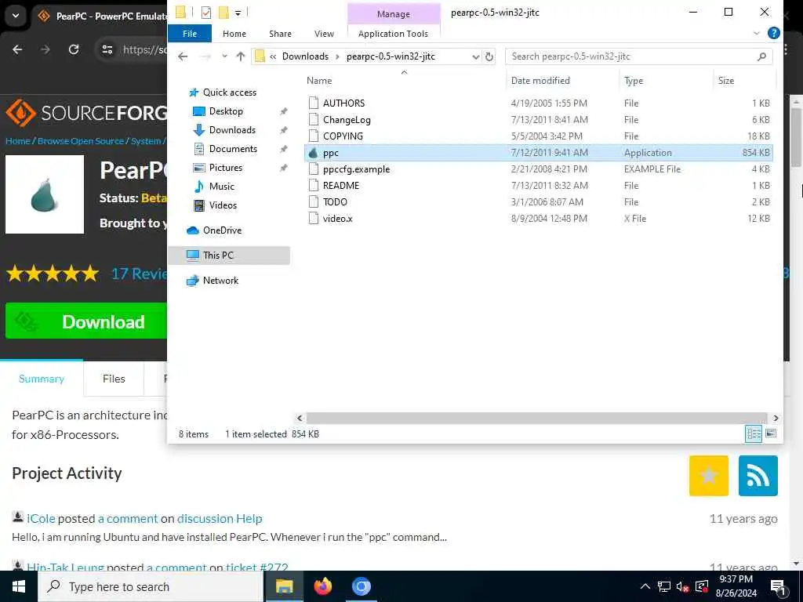
Task: Open the Files tab on SourceForge
Action: pos(114,379)
